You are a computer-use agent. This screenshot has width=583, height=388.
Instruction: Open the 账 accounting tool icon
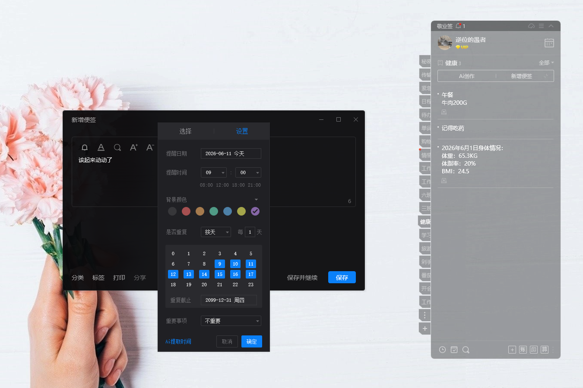pos(523,350)
